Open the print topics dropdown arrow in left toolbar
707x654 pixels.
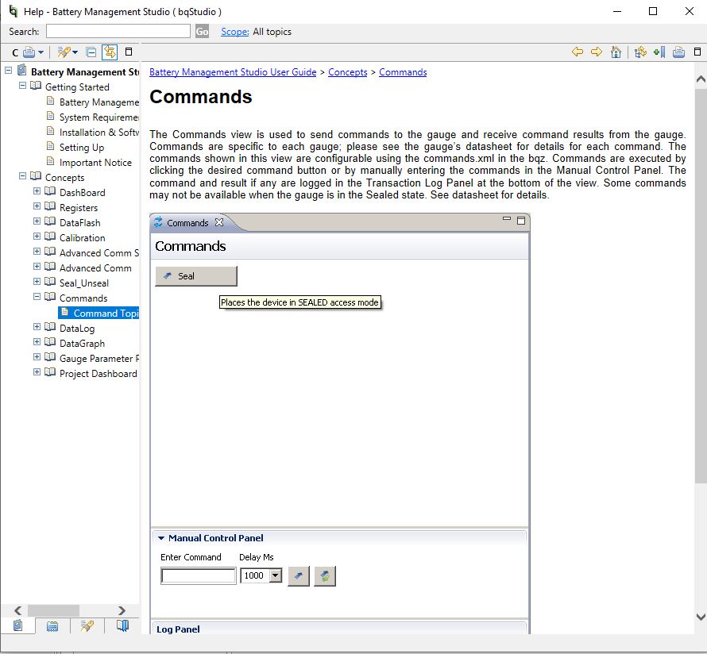(x=41, y=52)
